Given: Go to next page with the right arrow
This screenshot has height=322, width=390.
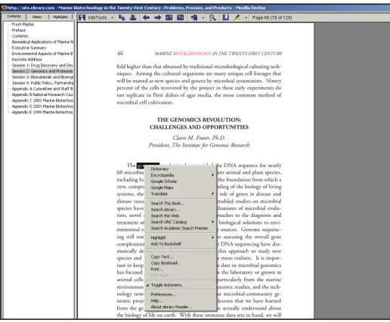Looking at the screenshot, I should (158, 17).
